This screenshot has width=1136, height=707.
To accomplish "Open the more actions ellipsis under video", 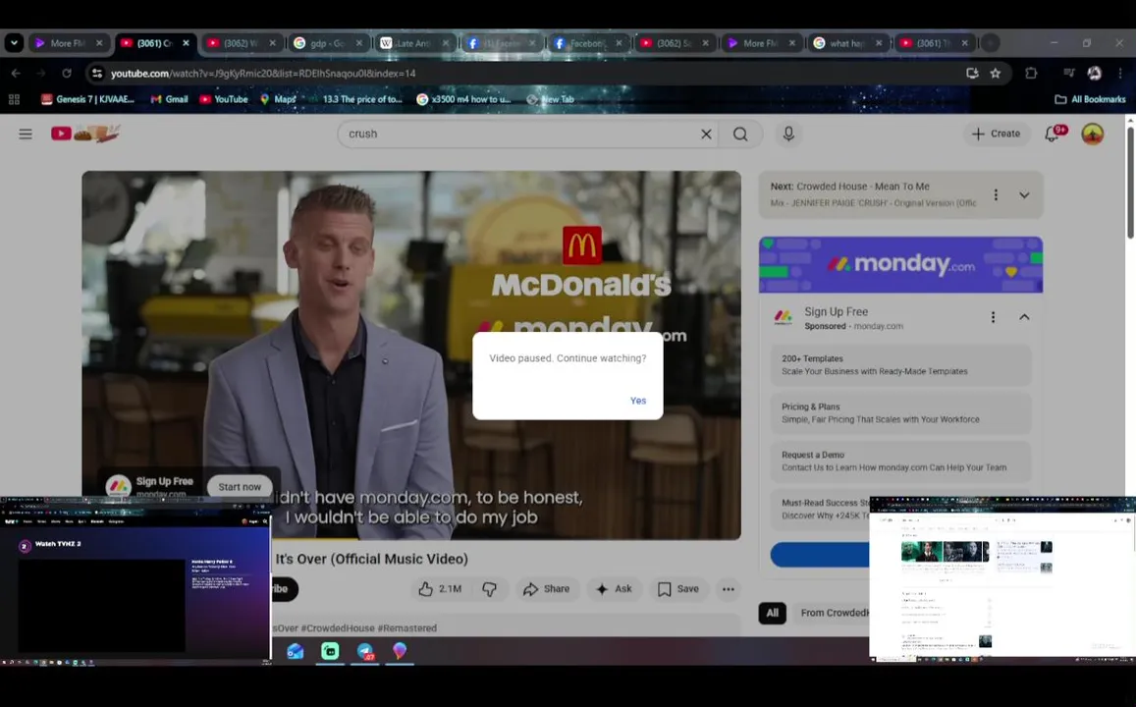I will click(x=729, y=589).
